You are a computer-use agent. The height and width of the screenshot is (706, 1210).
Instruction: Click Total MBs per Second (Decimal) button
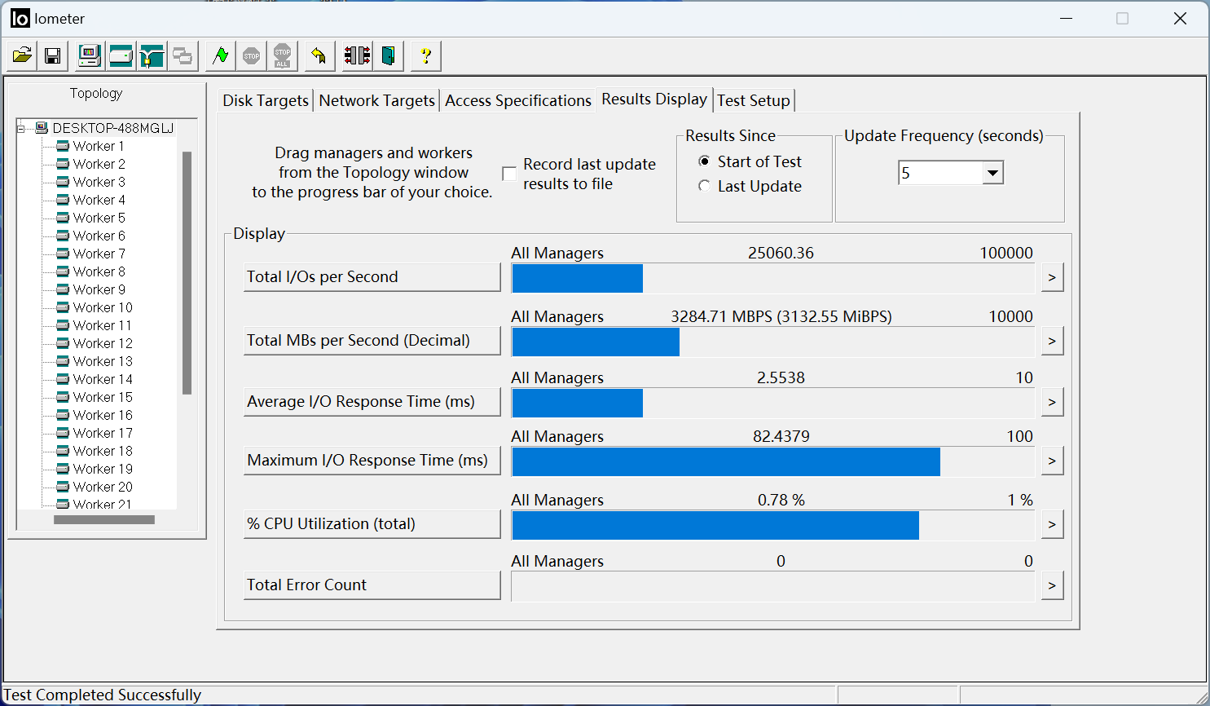372,341
